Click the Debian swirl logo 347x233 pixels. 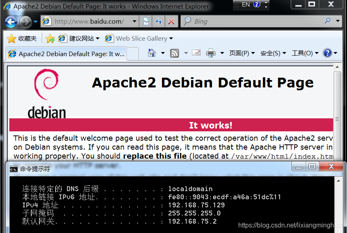(x=47, y=84)
